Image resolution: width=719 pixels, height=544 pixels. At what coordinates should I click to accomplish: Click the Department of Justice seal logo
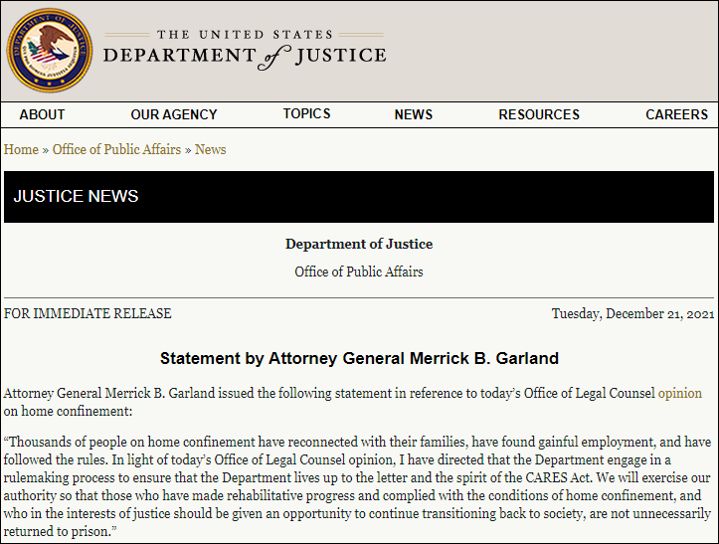click(x=49, y=51)
